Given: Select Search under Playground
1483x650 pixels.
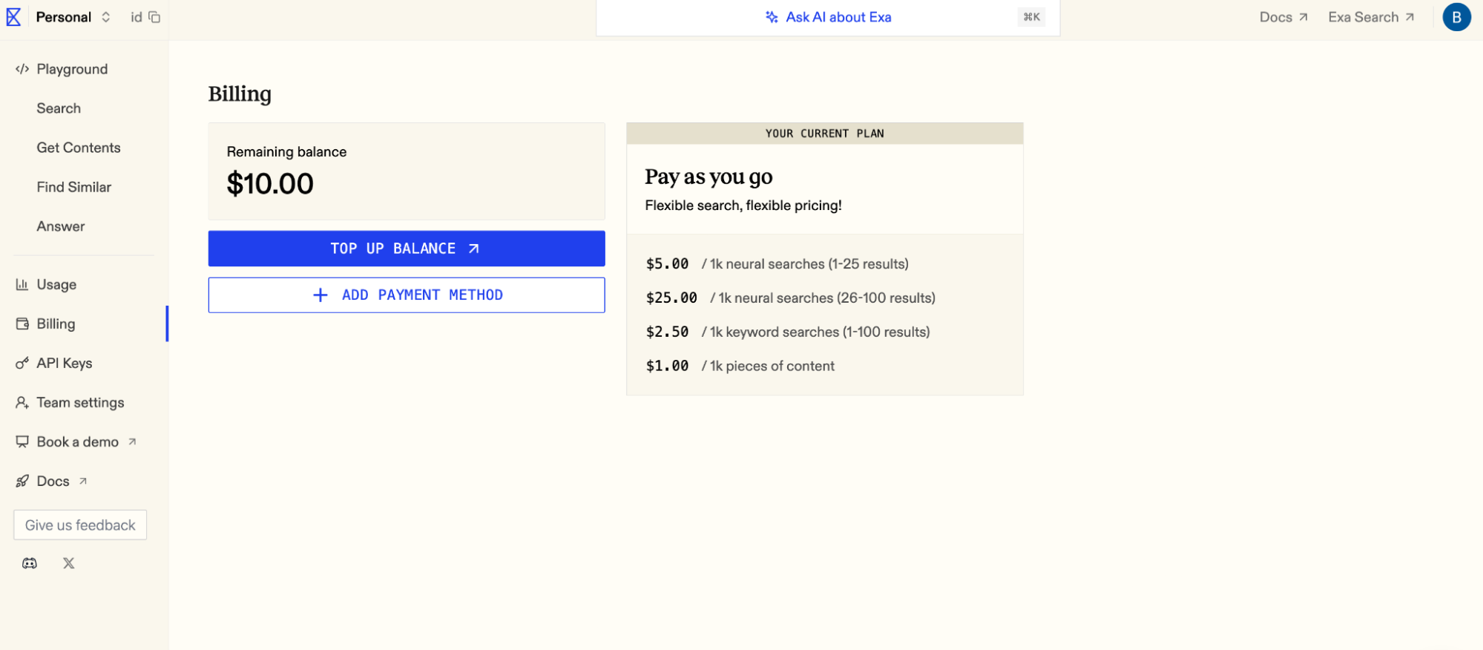Looking at the screenshot, I should tap(59, 108).
